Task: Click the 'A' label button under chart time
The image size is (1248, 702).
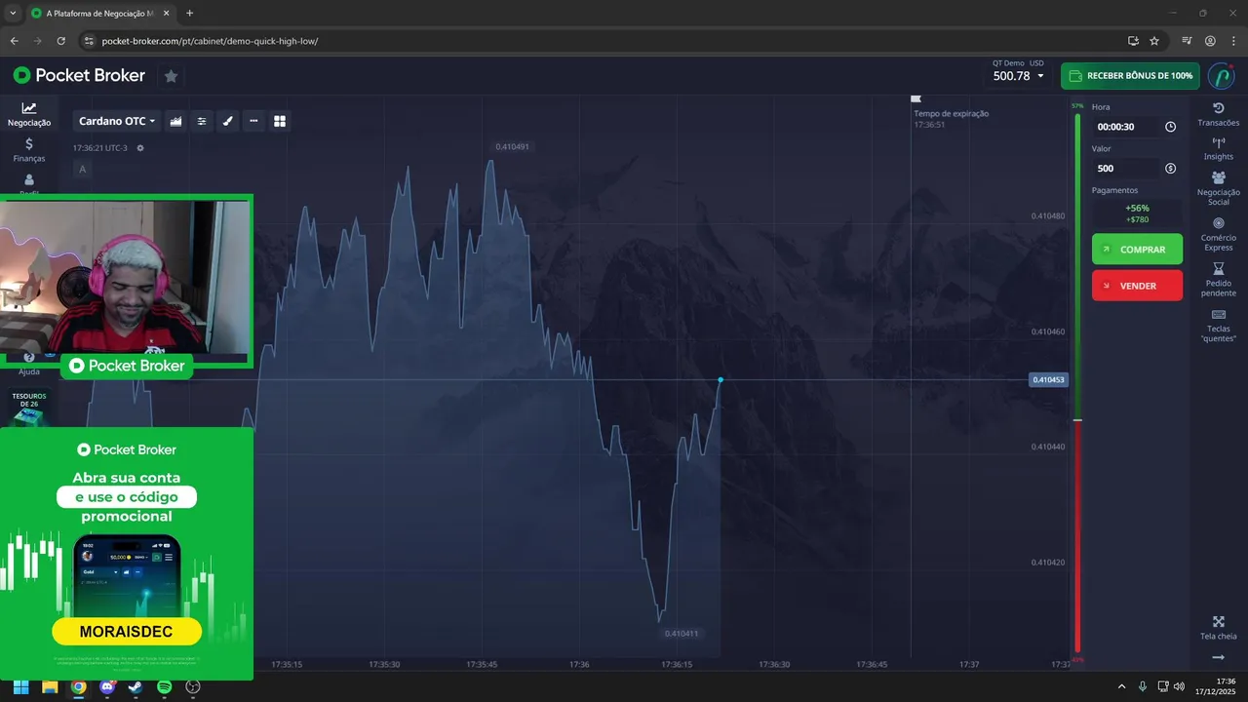Action: [82, 170]
